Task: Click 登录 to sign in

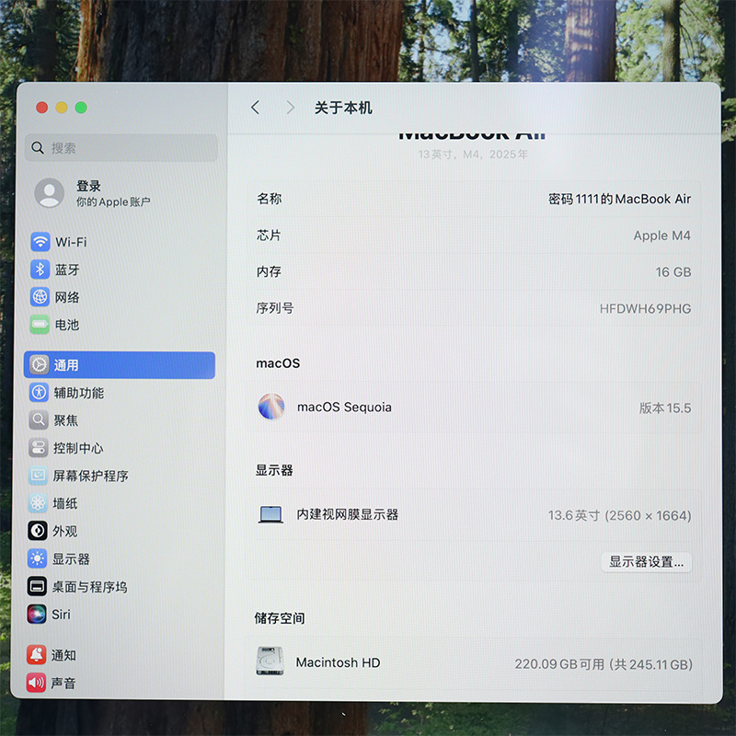Action: click(88, 186)
